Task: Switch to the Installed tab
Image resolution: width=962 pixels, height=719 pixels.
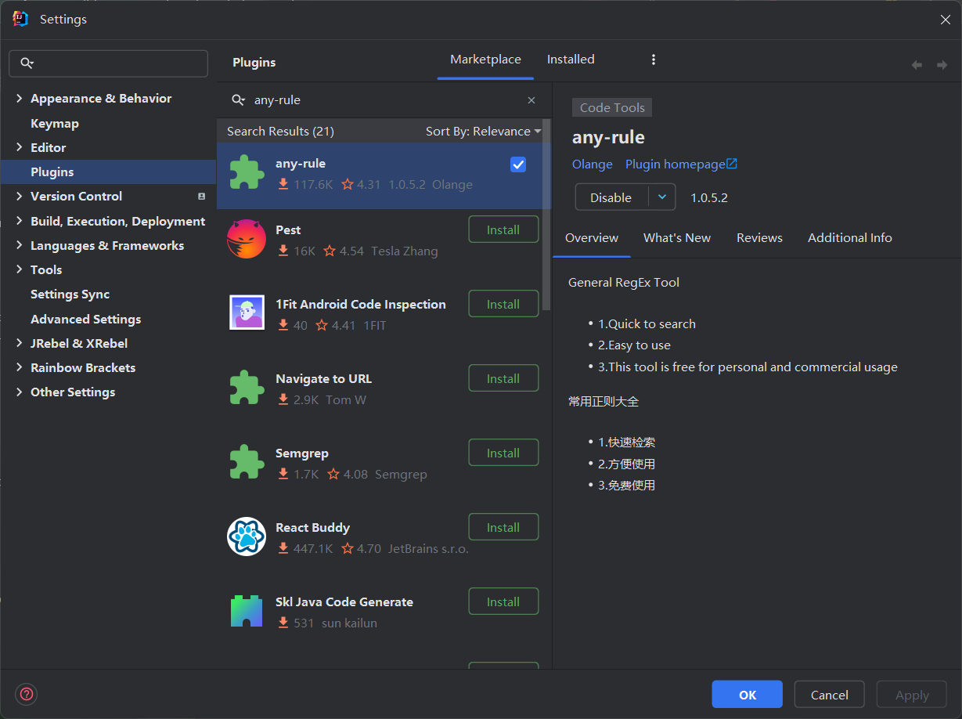Action: (x=571, y=60)
